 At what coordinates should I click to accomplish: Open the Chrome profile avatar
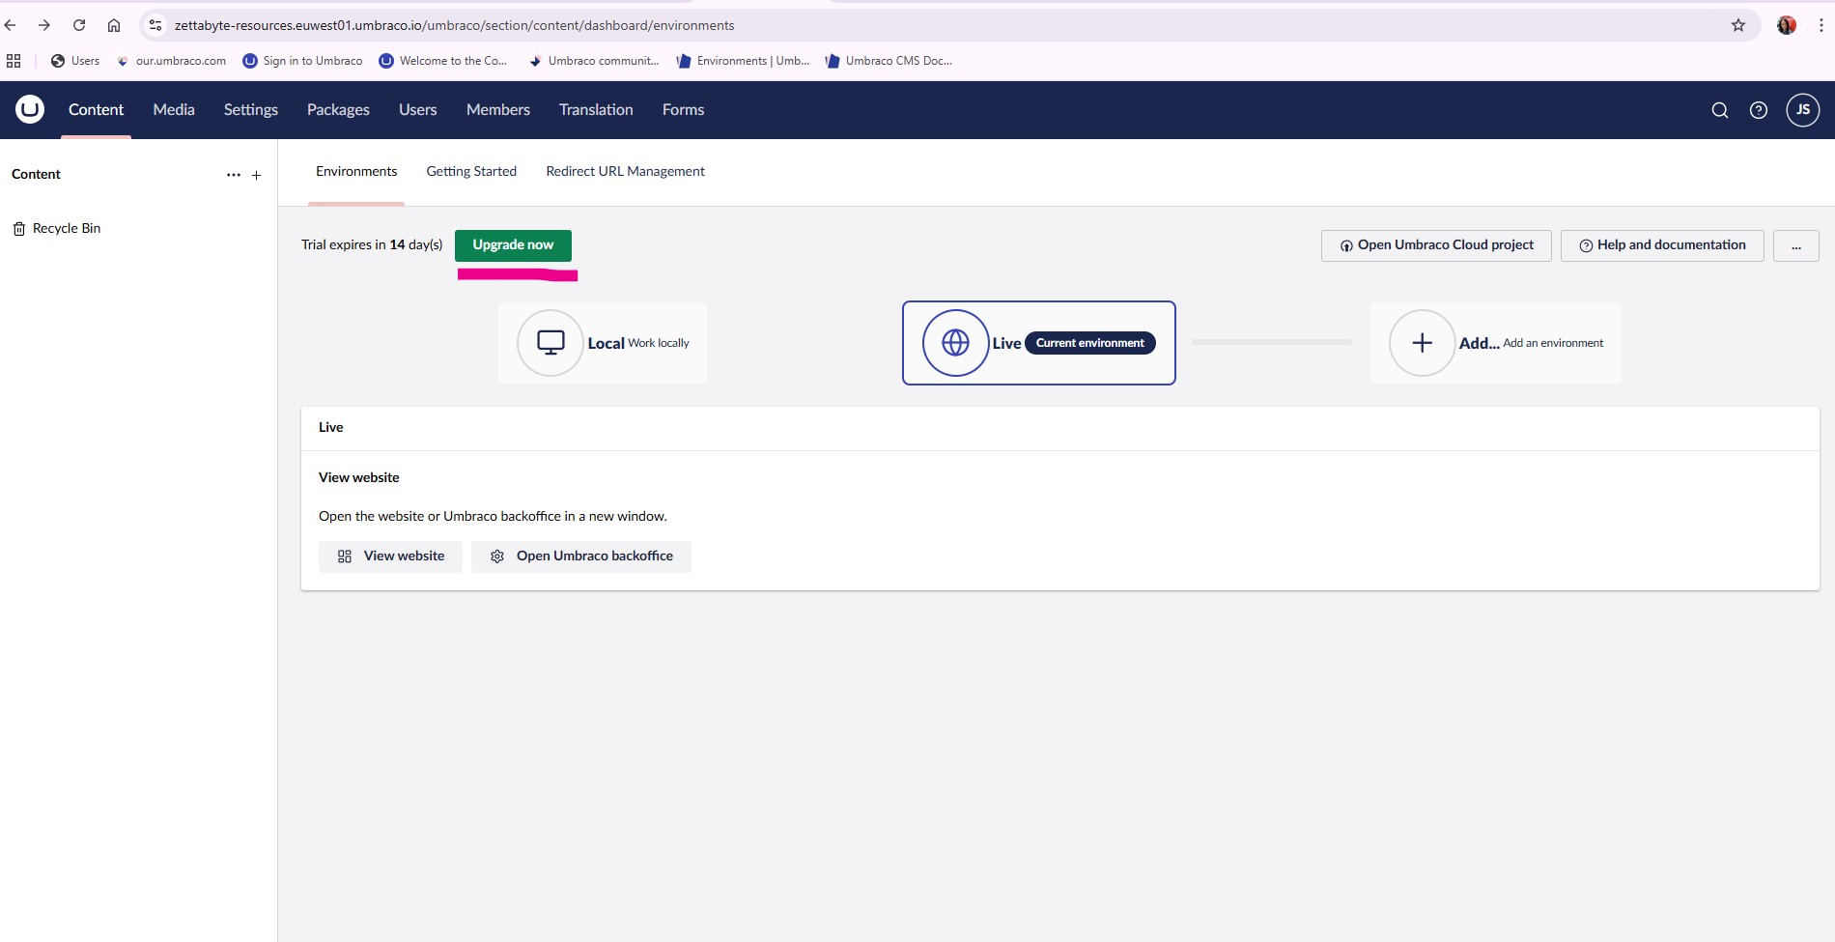coord(1787,25)
